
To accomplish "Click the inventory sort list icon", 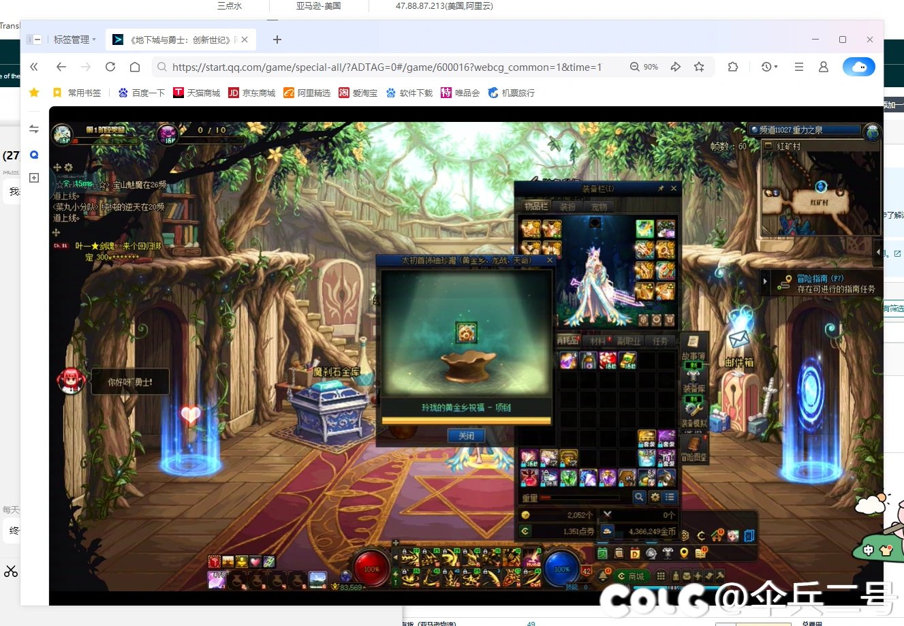I will (670, 497).
